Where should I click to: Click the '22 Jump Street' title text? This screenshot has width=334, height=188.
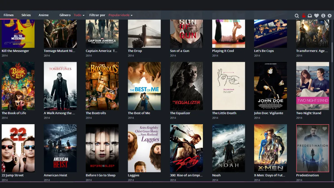pos(13,175)
